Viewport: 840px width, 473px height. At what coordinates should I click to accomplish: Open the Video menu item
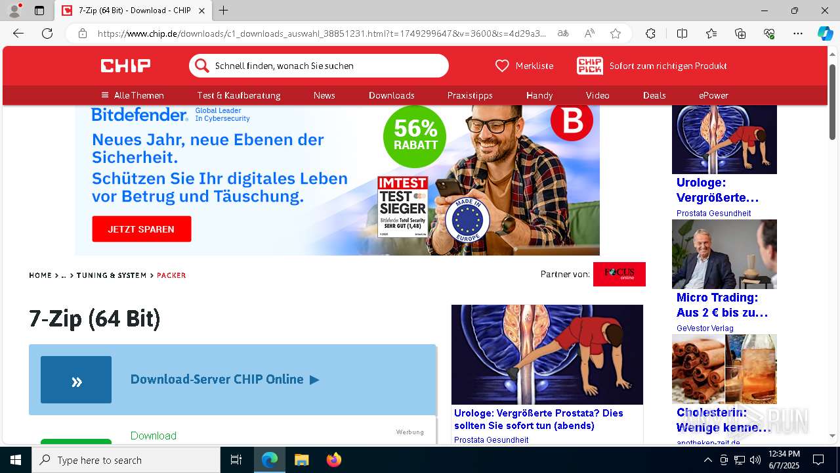coord(598,95)
